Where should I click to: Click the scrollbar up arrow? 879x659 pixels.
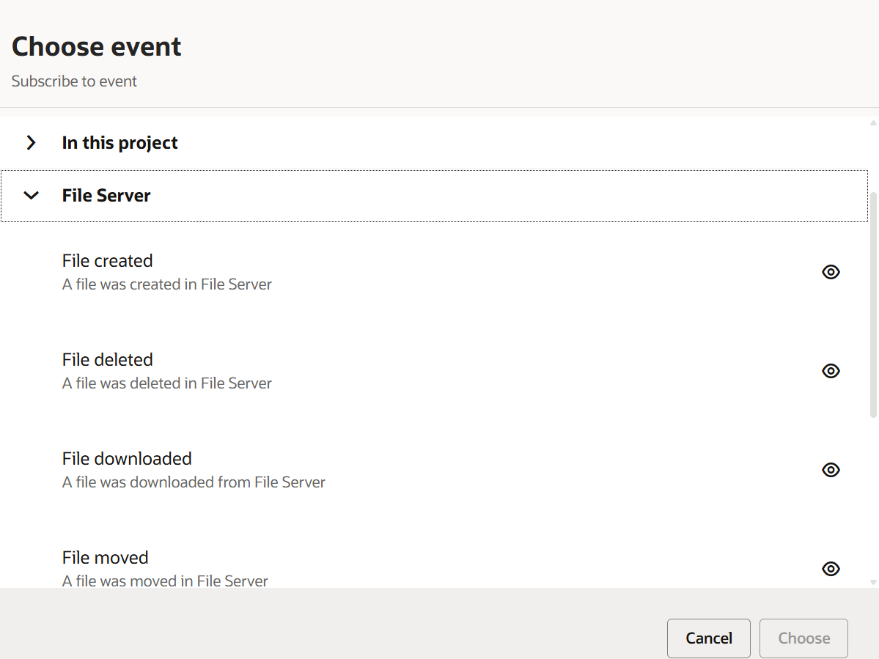pos(873,122)
